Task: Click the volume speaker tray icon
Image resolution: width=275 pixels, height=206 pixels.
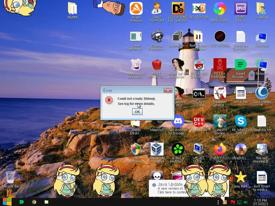Action: coord(245,202)
